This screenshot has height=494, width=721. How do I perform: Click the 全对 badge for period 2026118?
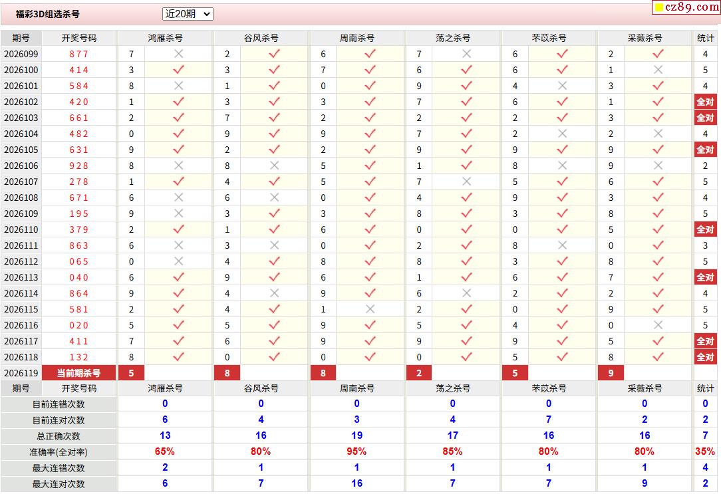(705, 357)
